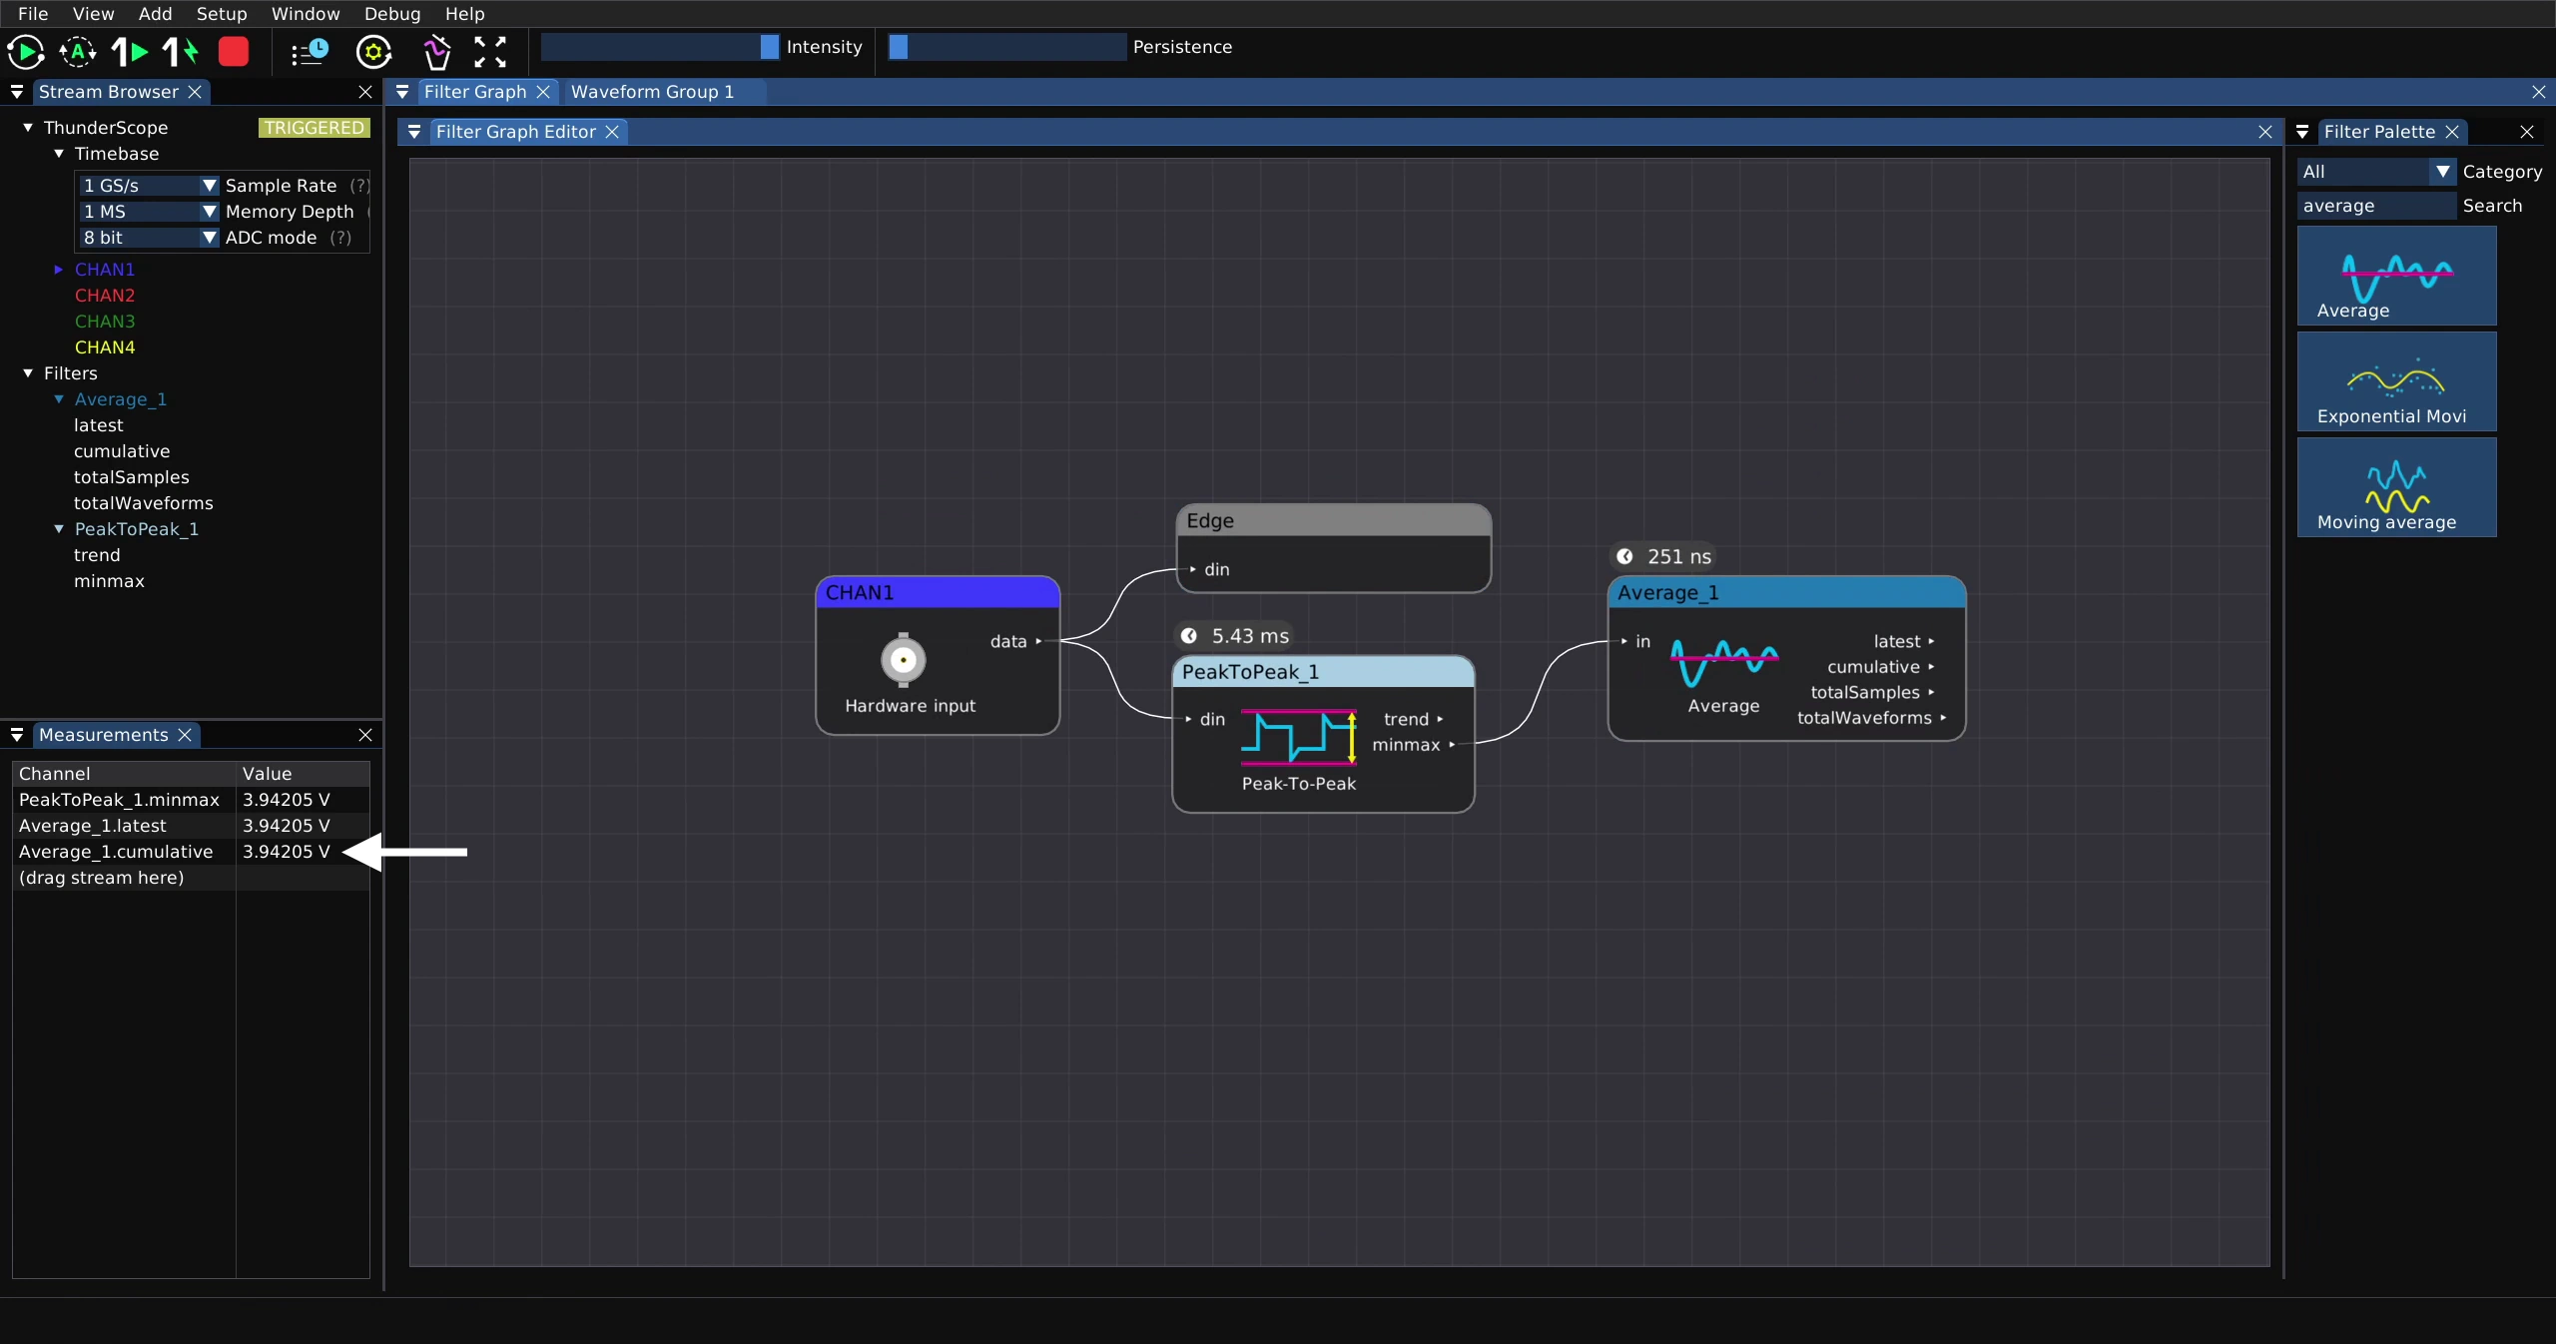Open the Category dropdown in the Filter Palette
The image size is (2556, 1344).
point(2375,172)
